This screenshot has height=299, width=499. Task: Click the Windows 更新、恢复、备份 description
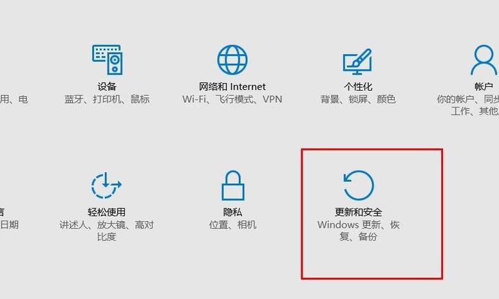[359, 231]
